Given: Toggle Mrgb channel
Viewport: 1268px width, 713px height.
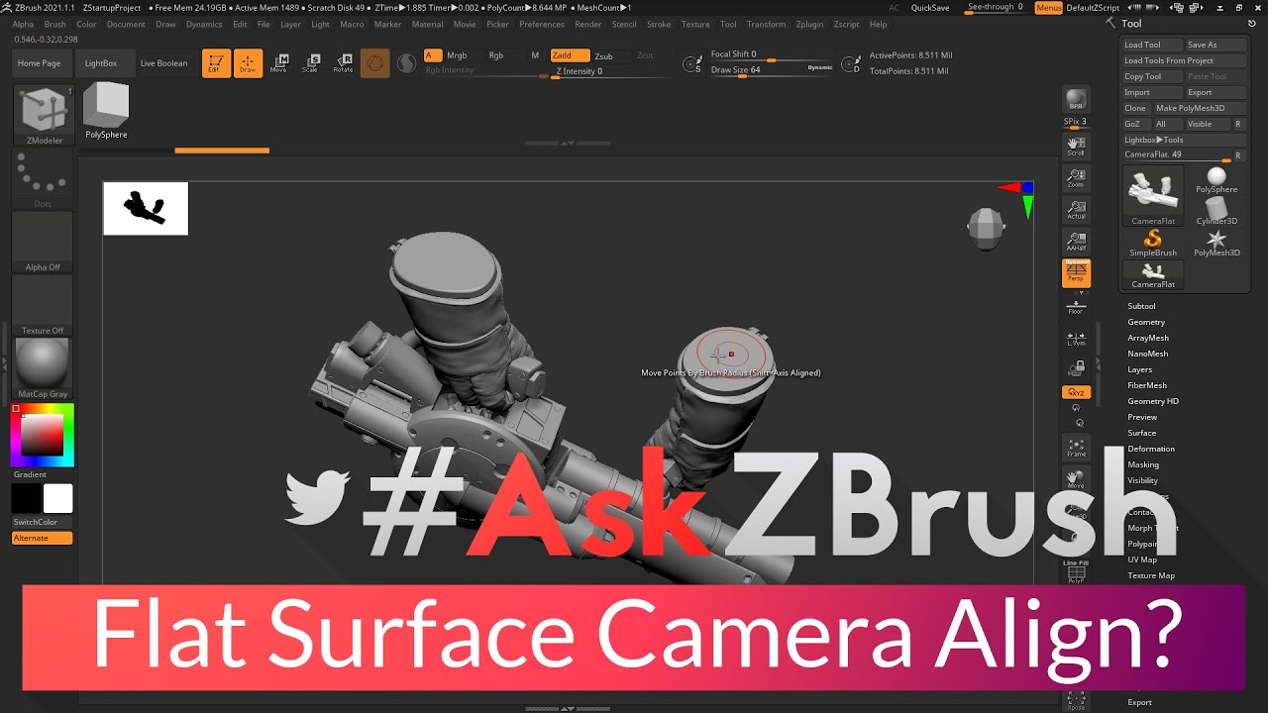Looking at the screenshot, I should coord(457,55).
